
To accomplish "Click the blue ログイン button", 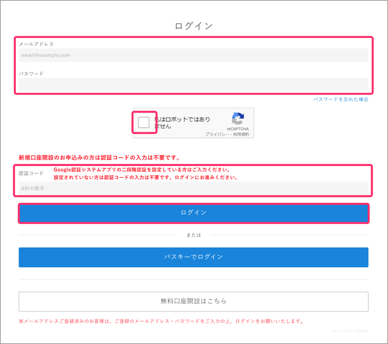I will pyautogui.click(x=193, y=213).
